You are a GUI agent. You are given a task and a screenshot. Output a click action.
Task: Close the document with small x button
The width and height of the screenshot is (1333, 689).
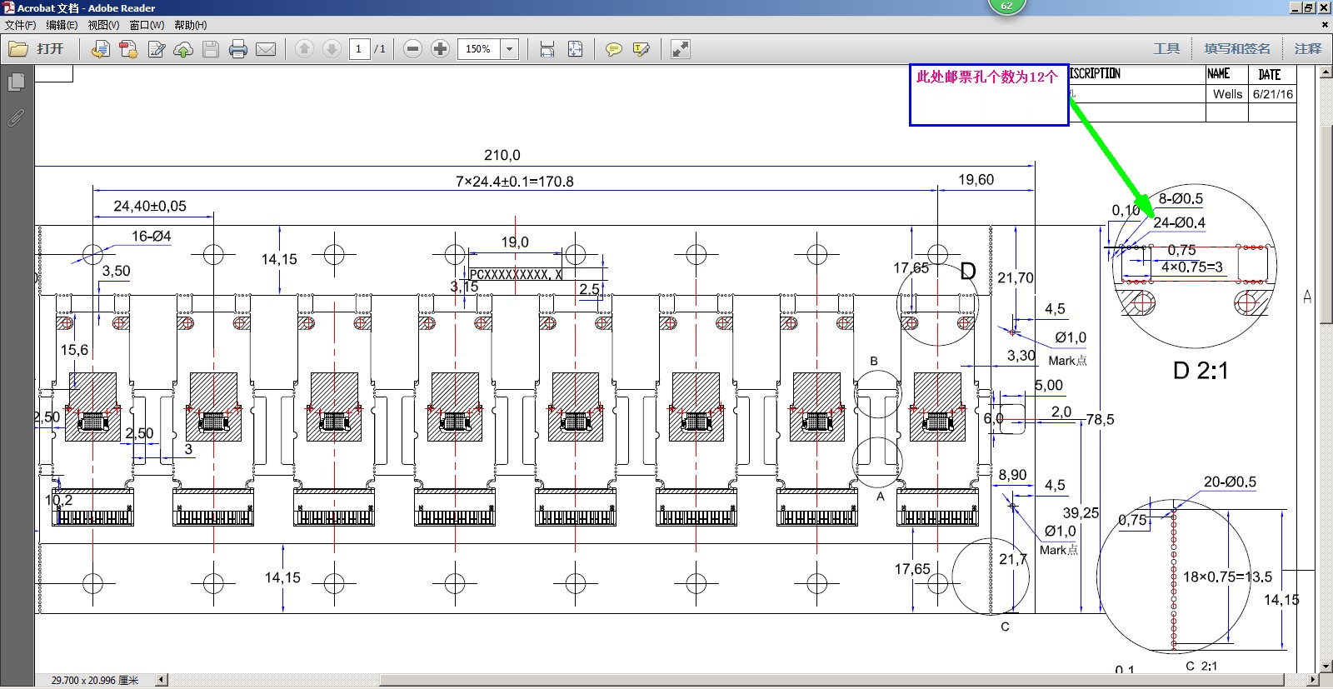1325,25
